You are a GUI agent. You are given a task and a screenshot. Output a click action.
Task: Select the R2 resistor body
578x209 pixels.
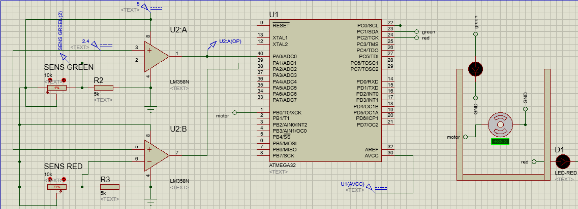click(x=103, y=88)
